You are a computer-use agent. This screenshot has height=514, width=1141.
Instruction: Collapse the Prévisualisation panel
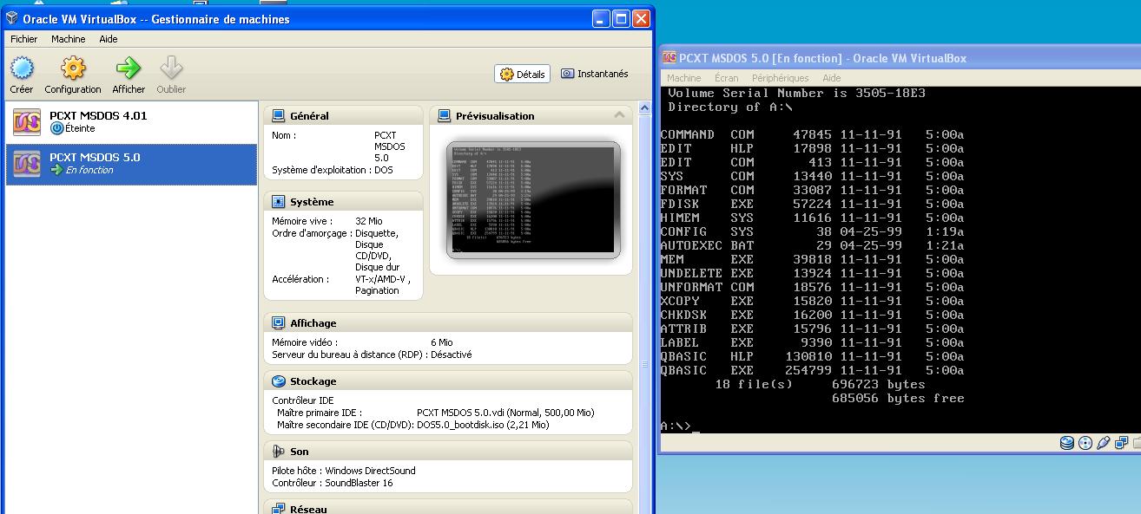(x=619, y=114)
